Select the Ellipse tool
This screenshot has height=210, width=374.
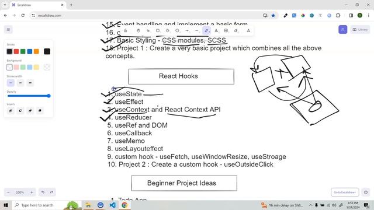point(177,30)
